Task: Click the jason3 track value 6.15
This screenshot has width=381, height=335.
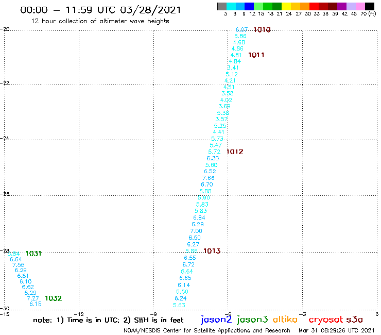Action: coord(36,304)
